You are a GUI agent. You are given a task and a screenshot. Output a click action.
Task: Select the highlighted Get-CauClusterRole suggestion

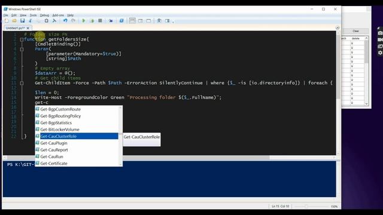[x=77, y=136]
